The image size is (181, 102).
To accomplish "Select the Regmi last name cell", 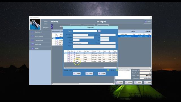I will coord(87,59).
